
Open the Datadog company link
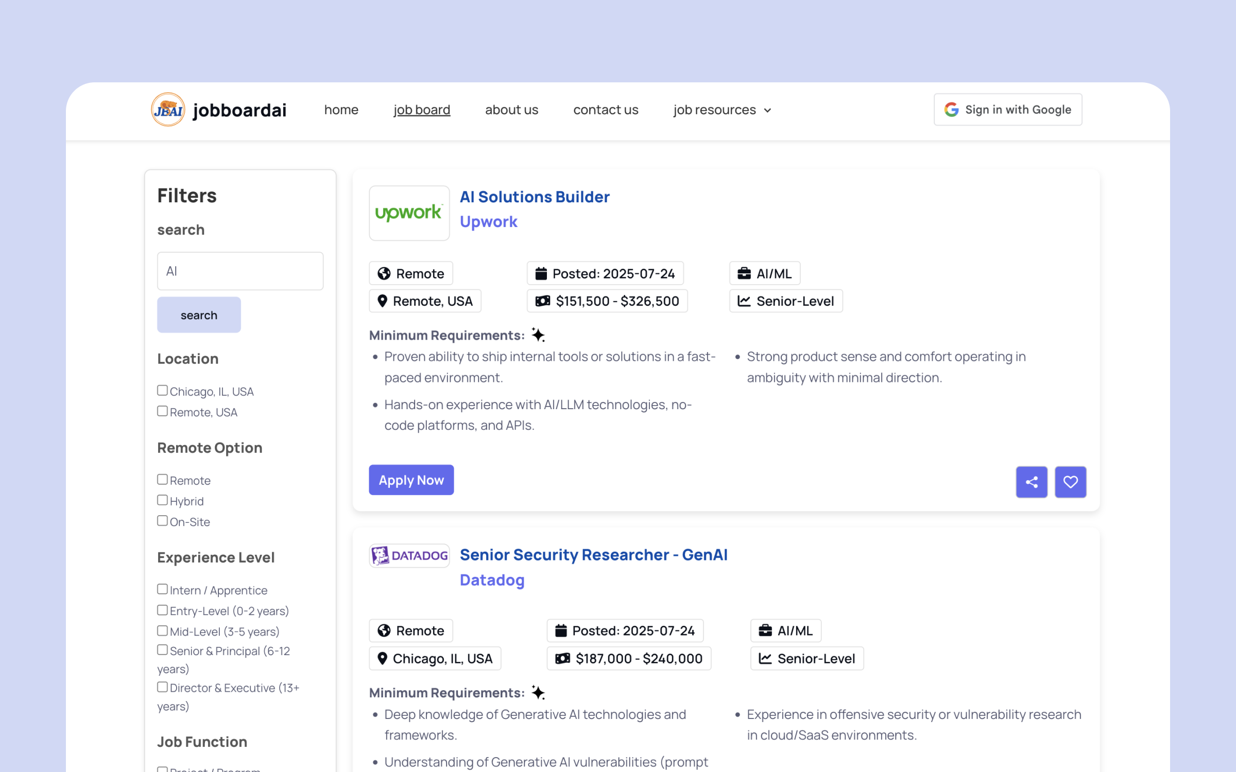492,580
